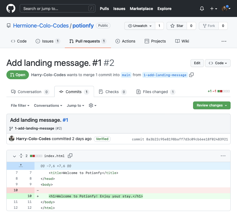Go to the Conversation tab
237x216 pixels.
coord(30,92)
